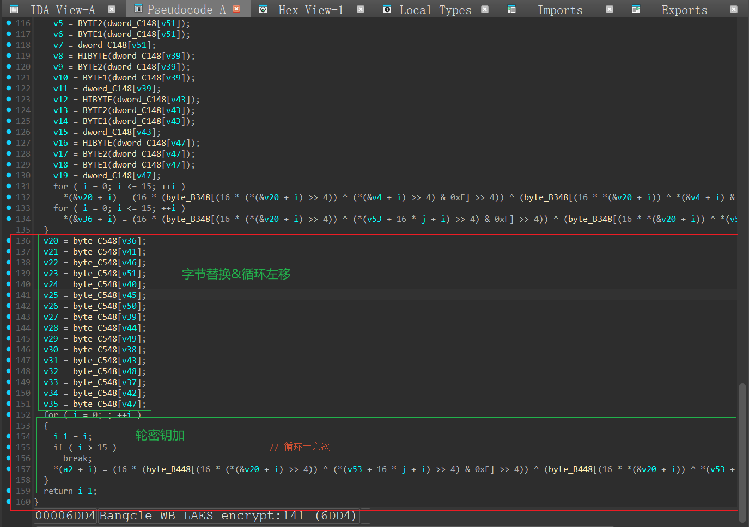749x527 pixels.
Task: Close the Imports tab
Action: (x=610, y=9)
